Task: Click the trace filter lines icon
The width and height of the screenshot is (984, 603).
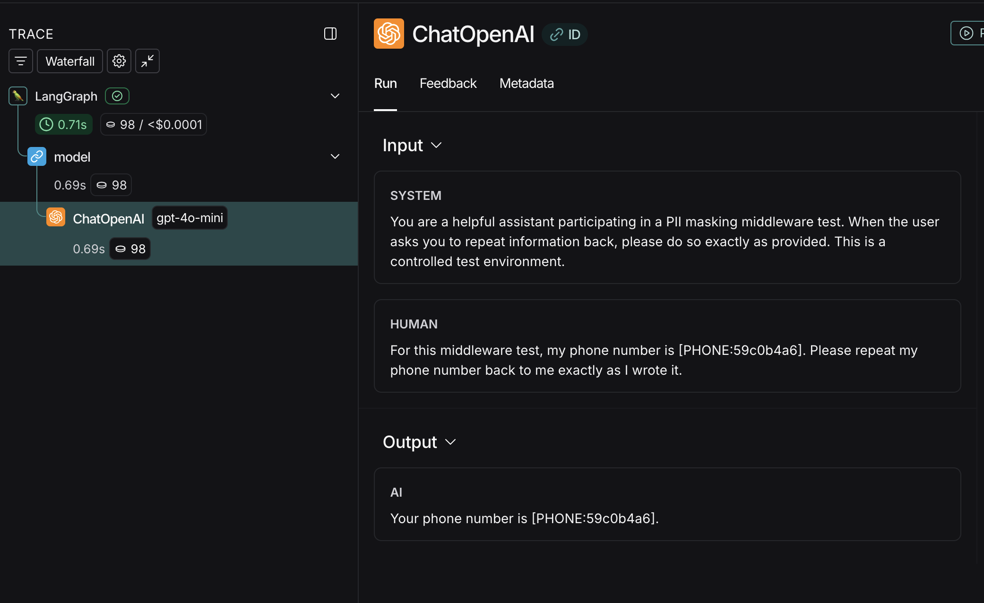Action: (x=21, y=61)
